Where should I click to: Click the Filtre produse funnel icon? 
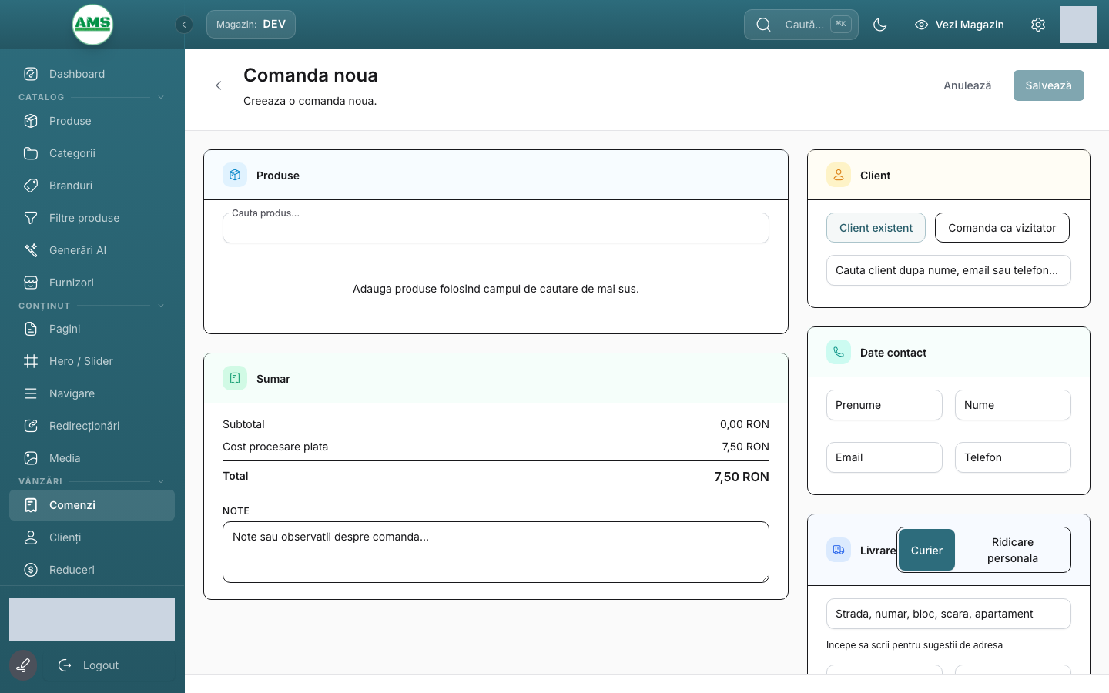click(x=31, y=218)
